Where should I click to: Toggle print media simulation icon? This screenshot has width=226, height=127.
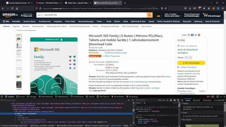tap(178, 100)
